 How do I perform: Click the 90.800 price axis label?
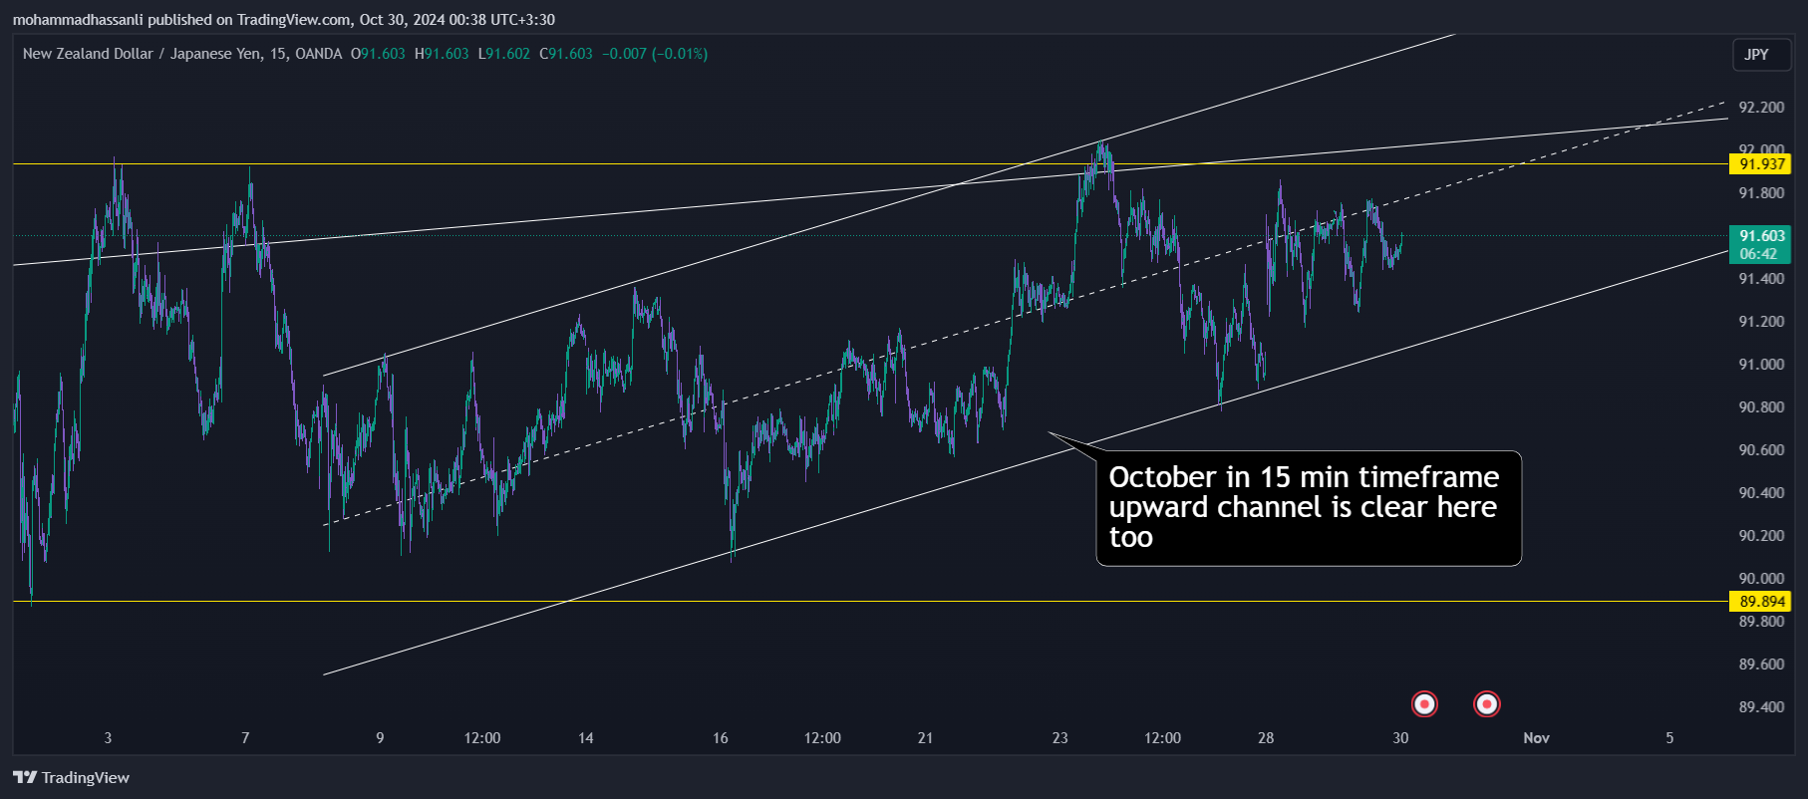point(1761,407)
